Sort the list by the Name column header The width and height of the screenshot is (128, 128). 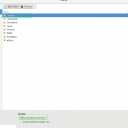[6, 12]
